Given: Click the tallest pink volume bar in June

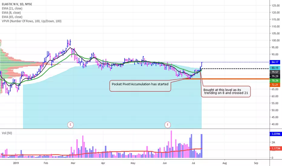Looking at the screenshot, I should [171, 144].
